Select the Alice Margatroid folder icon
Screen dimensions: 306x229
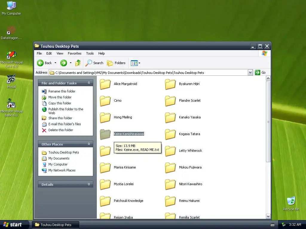(105, 84)
